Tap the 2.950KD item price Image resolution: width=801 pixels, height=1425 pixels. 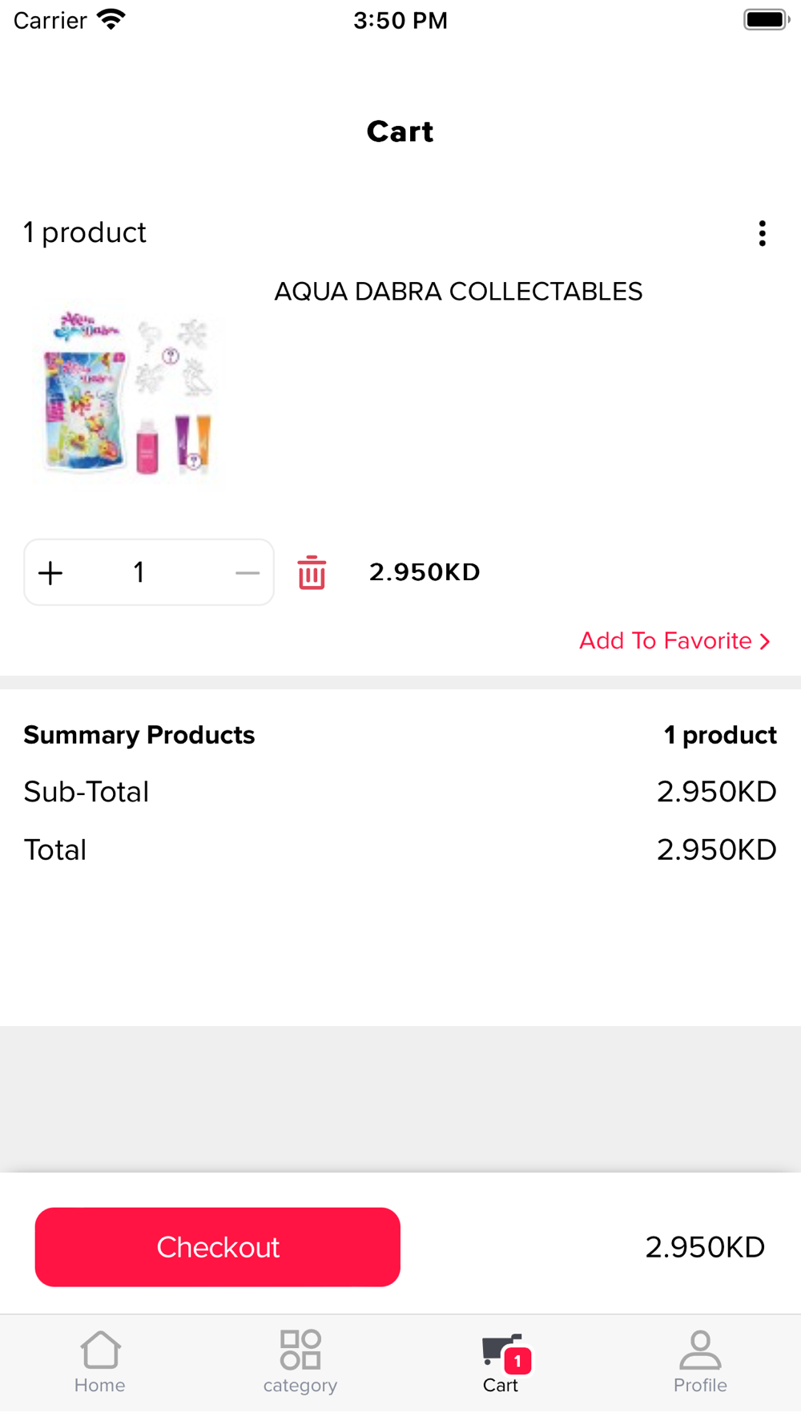[425, 572]
